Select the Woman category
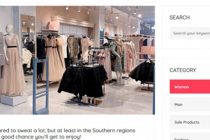This screenshot has height=140, width=210. [190, 87]
